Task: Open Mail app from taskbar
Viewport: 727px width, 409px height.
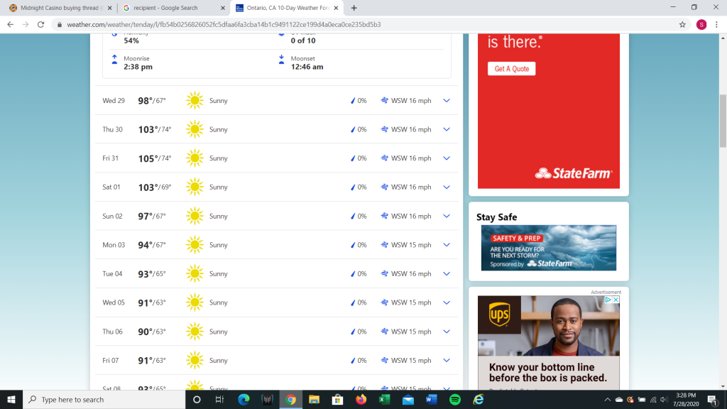Action: (x=408, y=399)
